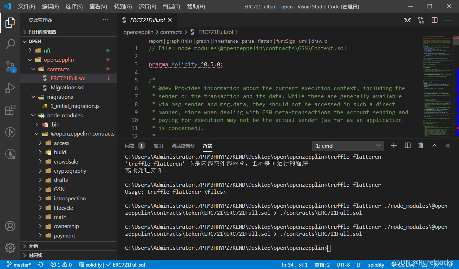This screenshot has width=459, height=269.
Task: Open the 帮助(H) menu
Action: point(196,7)
